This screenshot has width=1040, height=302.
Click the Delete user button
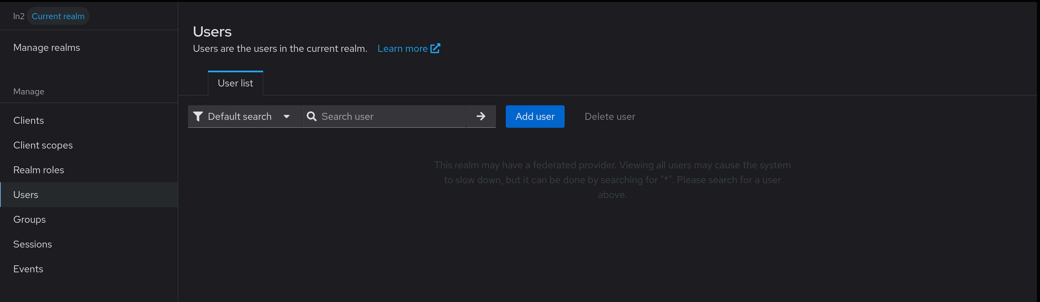[x=609, y=117]
